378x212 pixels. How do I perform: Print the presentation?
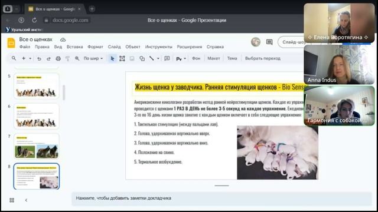[x=58, y=58]
